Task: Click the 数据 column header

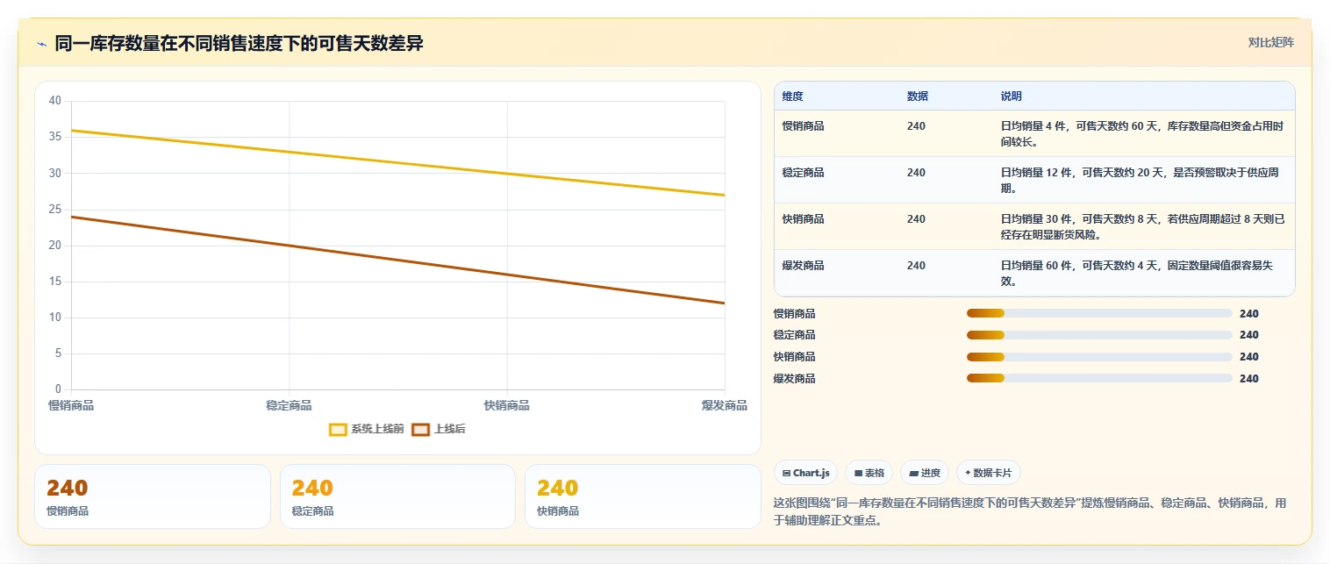Action: 918,96
